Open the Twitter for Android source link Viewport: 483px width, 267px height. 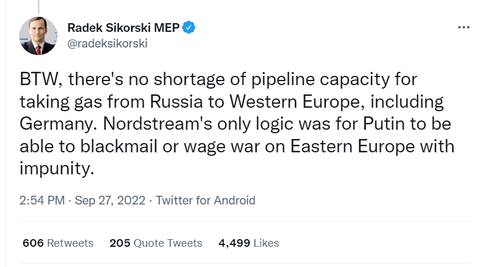[206, 200]
